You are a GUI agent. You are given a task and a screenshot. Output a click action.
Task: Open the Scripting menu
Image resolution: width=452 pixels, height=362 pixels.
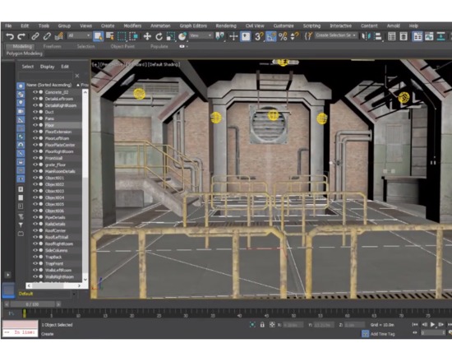click(x=311, y=26)
